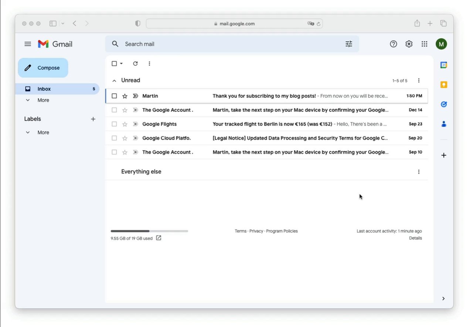
Task: Click Compose to write email
Action: point(43,68)
